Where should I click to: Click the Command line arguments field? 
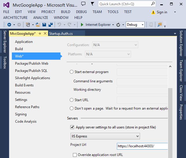pos(142,82)
